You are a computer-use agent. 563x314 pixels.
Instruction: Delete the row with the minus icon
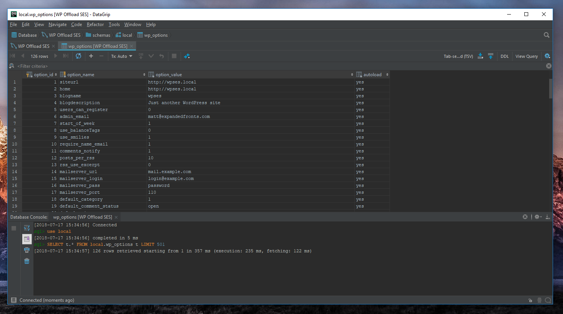(x=101, y=56)
